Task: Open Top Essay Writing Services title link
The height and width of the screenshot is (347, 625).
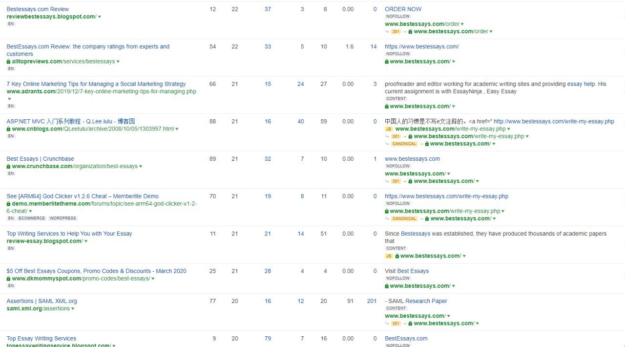Action: tap(42, 339)
